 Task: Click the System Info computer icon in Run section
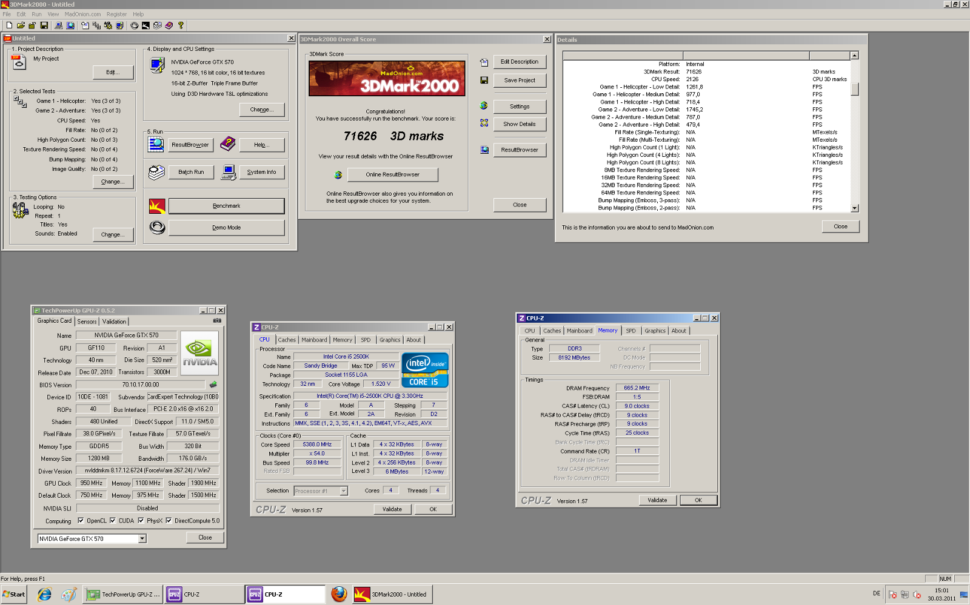pyautogui.click(x=229, y=172)
